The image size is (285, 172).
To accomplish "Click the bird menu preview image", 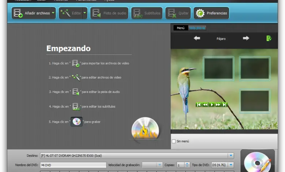I will [224, 89].
